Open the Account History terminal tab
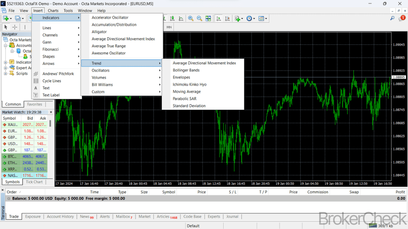Image resolution: width=408 pixels, height=229 pixels. pos(60,217)
